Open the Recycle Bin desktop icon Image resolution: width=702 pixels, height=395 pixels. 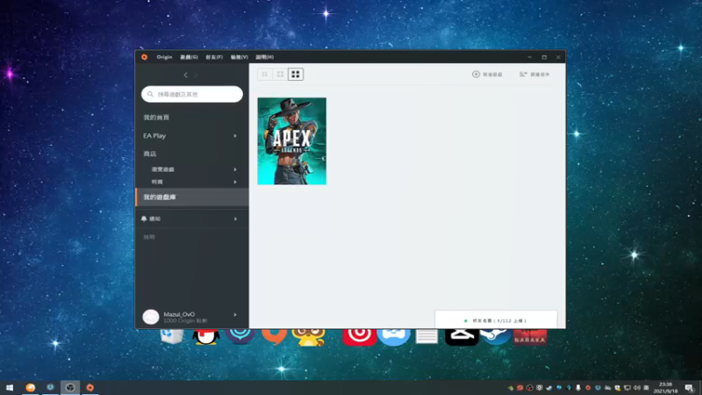tap(172, 336)
